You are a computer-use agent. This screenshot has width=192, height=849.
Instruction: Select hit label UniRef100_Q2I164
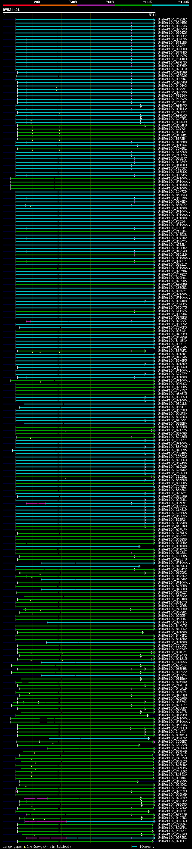[172, 145]
